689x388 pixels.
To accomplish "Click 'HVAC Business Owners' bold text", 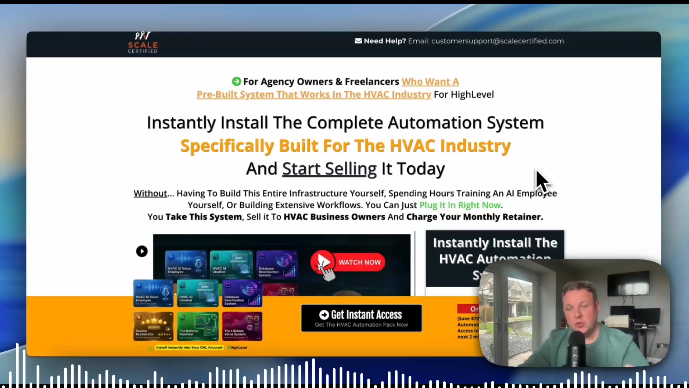I will 334,217.
